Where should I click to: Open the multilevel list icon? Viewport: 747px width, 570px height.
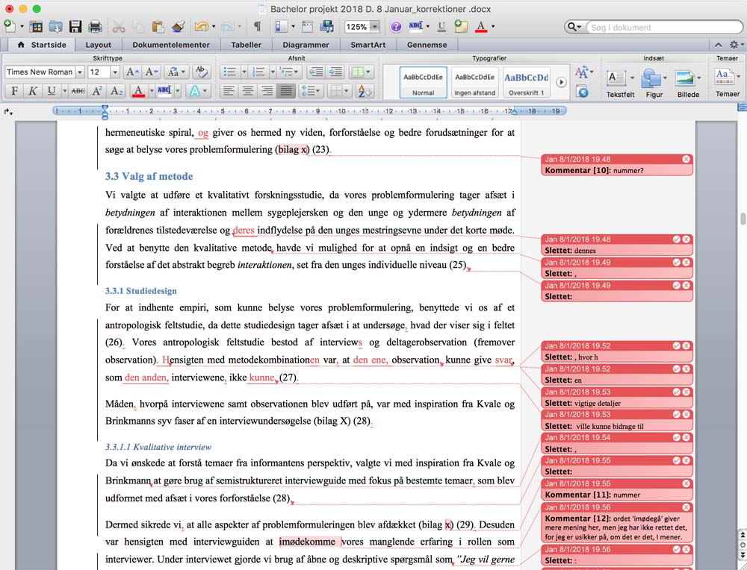coord(288,72)
